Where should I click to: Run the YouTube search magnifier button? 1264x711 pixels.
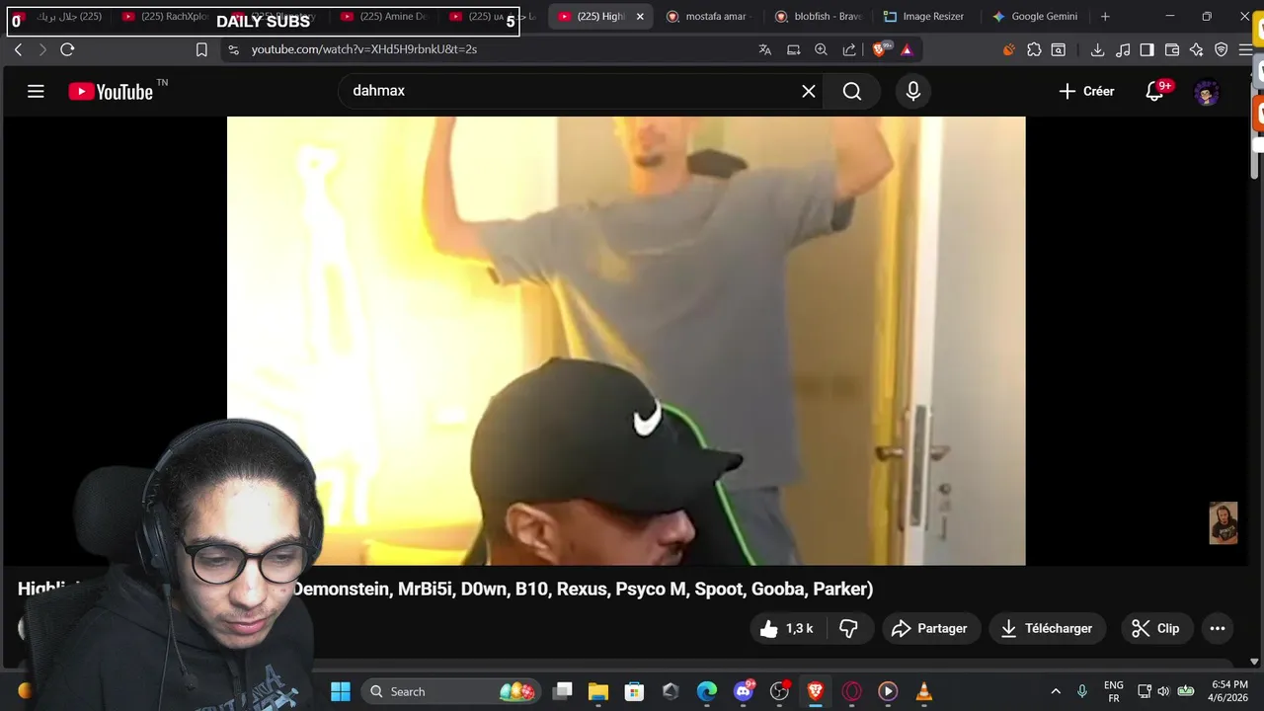pos(852,91)
